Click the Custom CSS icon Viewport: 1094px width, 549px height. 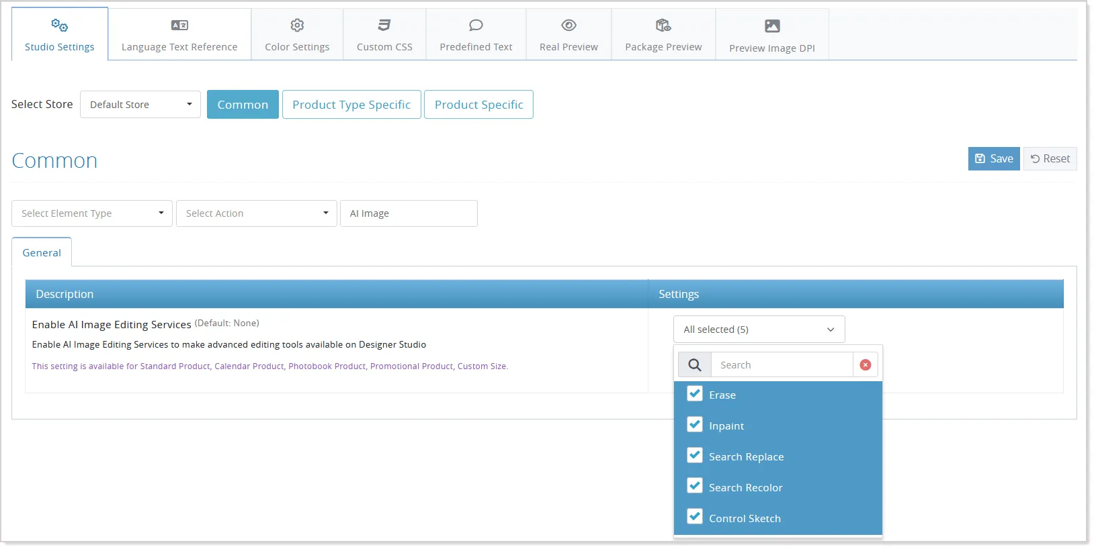coord(384,26)
